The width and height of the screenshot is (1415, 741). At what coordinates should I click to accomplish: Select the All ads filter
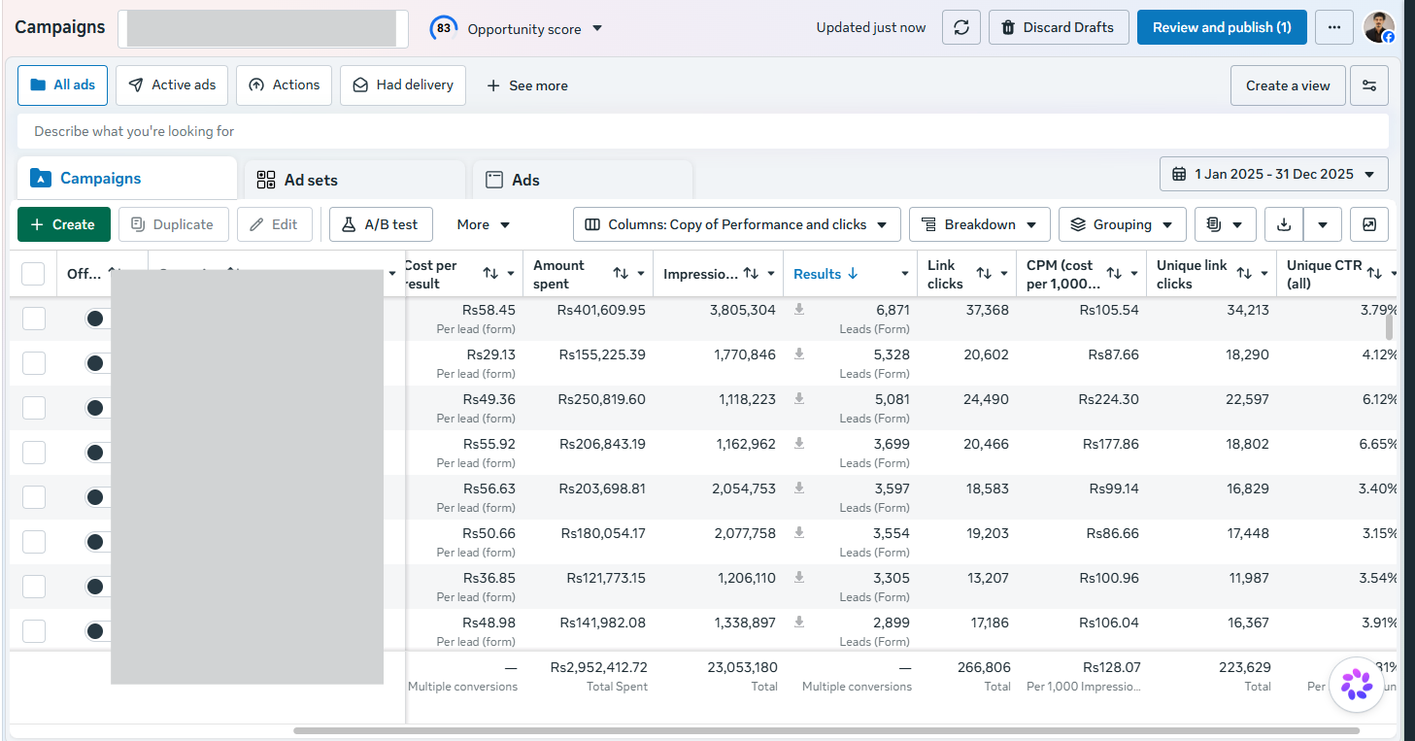point(62,85)
